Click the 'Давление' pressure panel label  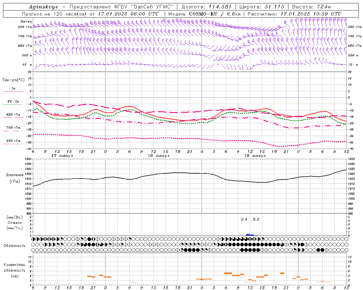click(15, 175)
